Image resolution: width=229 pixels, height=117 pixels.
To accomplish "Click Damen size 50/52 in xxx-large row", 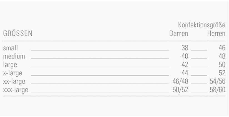I will (180, 90).
